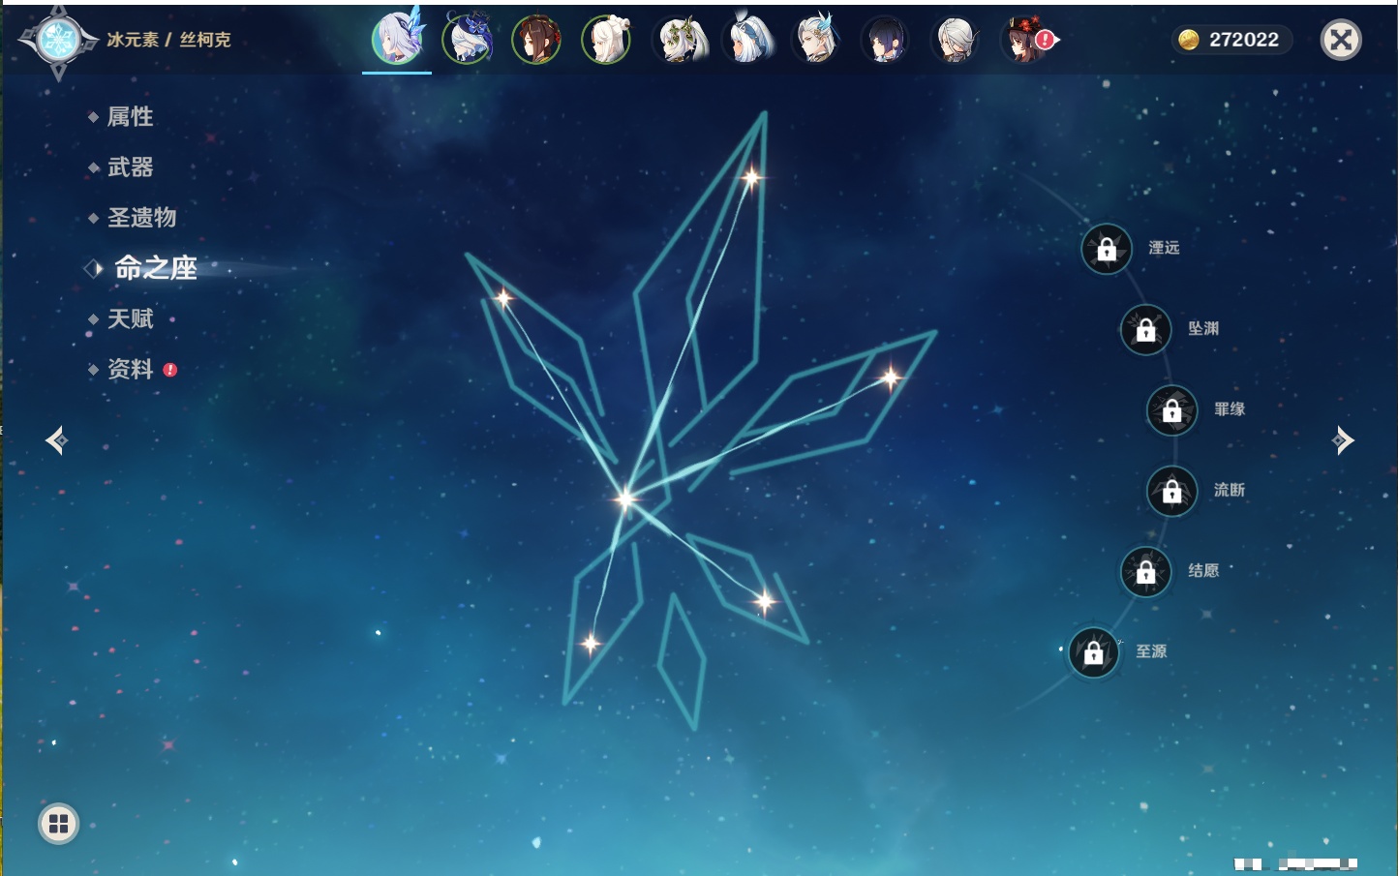
Task: Select the 命之座 constellation tab
Action: coord(155,268)
